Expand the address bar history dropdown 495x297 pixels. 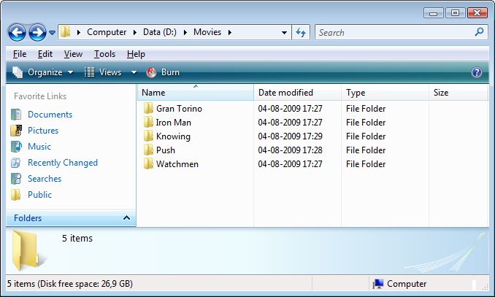[x=285, y=33]
